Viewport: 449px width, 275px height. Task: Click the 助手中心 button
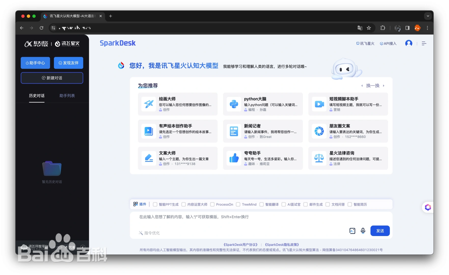[35, 63]
